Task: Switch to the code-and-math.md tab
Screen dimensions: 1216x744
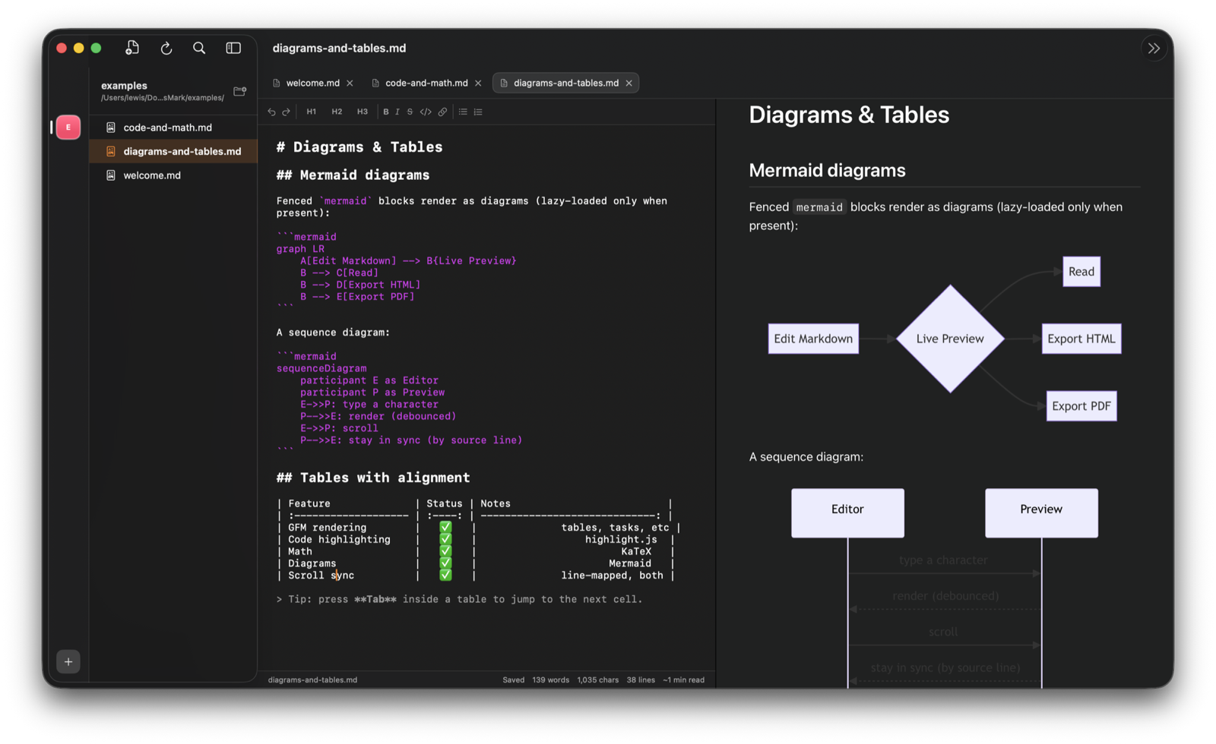Action: coord(426,83)
